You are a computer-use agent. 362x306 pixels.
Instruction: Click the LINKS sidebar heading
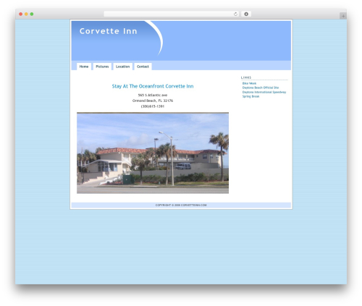click(x=246, y=77)
